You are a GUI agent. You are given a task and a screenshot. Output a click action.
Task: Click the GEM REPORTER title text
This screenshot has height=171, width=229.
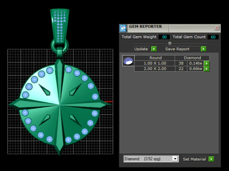[146, 27]
